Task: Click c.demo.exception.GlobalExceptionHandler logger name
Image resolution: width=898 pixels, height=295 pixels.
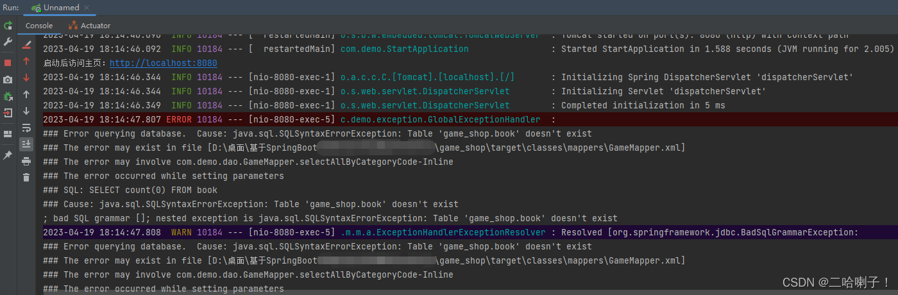Action: [x=440, y=119]
